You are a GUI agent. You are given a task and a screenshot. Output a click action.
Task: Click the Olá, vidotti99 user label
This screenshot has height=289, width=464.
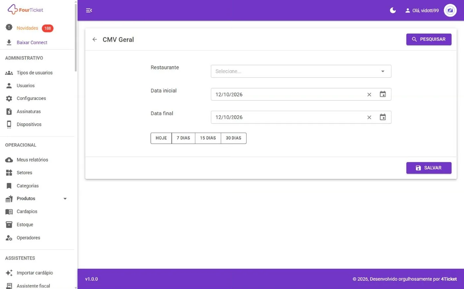[426, 11]
